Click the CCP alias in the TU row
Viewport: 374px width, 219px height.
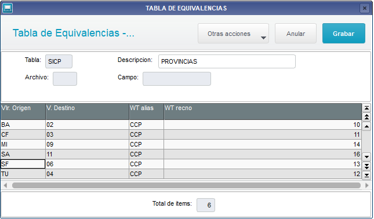(x=147, y=174)
